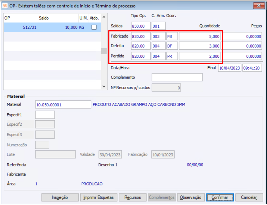Click the Fabricação date field 10/04/2023
This screenshot has width=267, height=205.
click(163, 154)
